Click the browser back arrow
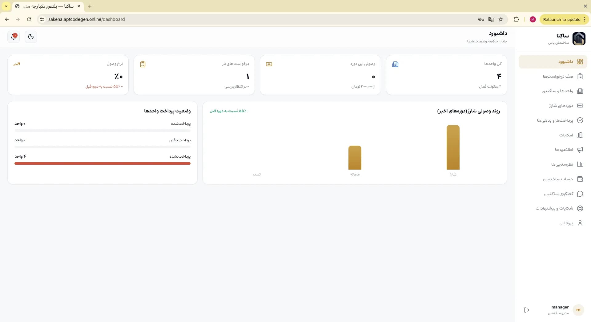Image resolution: width=591 pixels, height=322 pixels. [x=7, y=19]
